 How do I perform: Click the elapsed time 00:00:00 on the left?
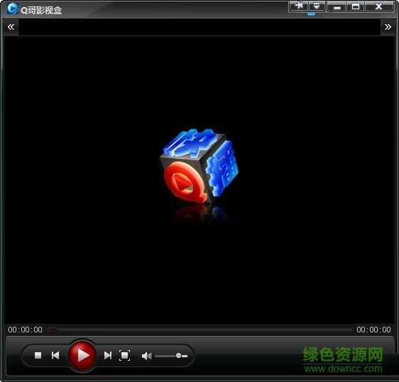click(25, 330)
